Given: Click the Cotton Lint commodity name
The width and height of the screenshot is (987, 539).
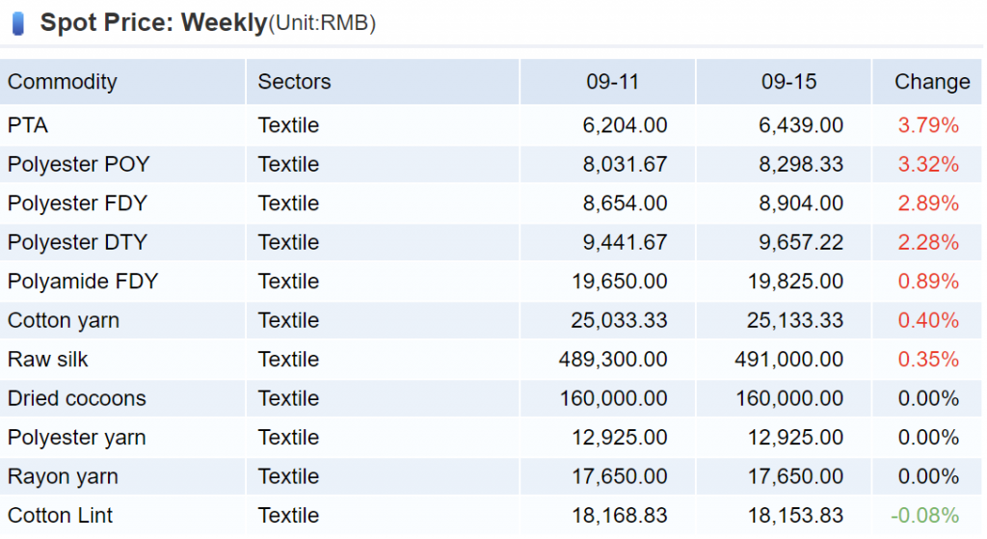Looking at the screenshot, I should (60, 516).
